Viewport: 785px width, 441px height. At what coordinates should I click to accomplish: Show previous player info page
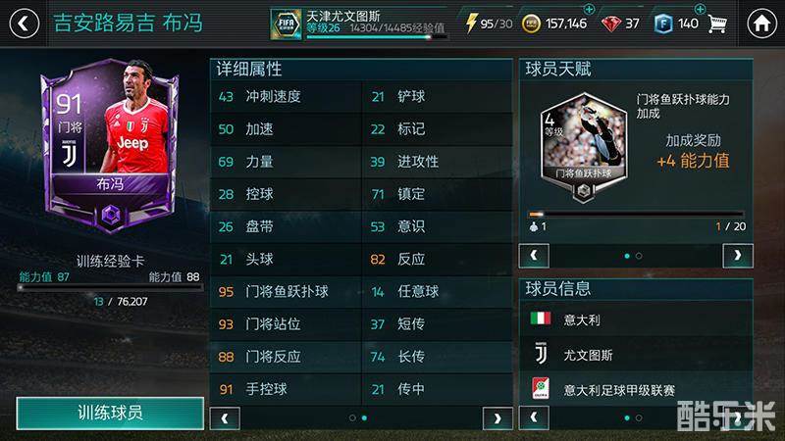click(534, 417)
